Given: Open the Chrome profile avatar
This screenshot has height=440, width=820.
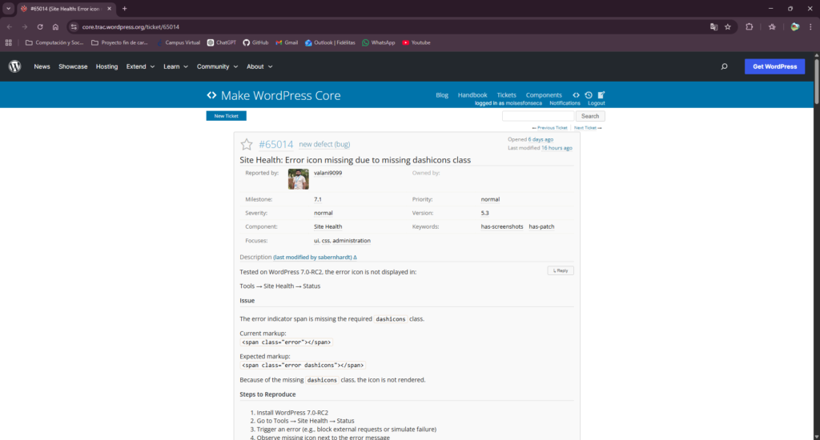Looking at the screenshot, I should [795, 26].
